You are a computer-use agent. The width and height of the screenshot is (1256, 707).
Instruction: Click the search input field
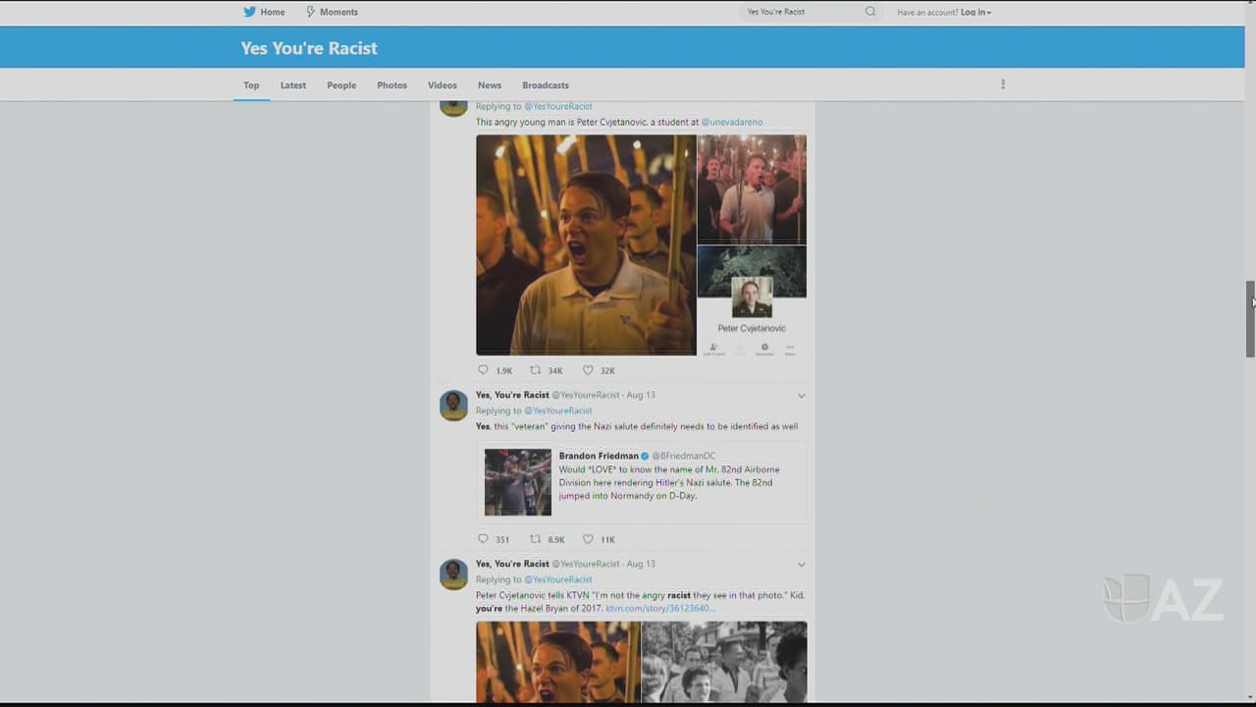click(800, 12)
